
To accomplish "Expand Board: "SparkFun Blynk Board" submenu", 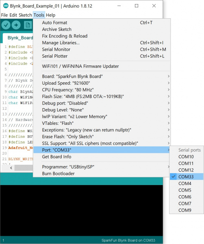I will (102, 76).
